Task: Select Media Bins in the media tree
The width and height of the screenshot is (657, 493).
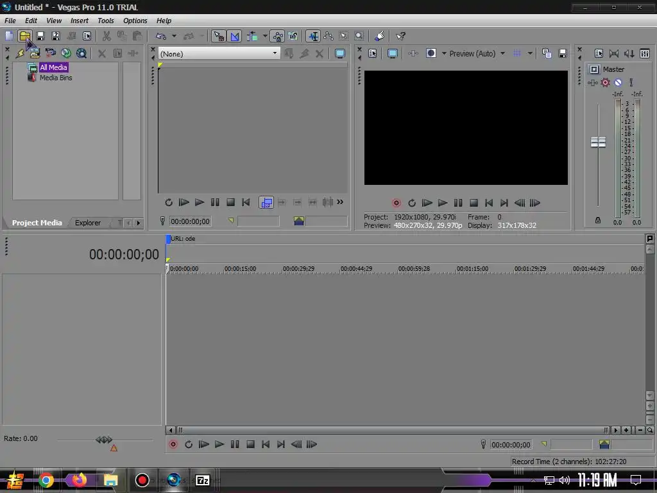Action: (56, 78)
